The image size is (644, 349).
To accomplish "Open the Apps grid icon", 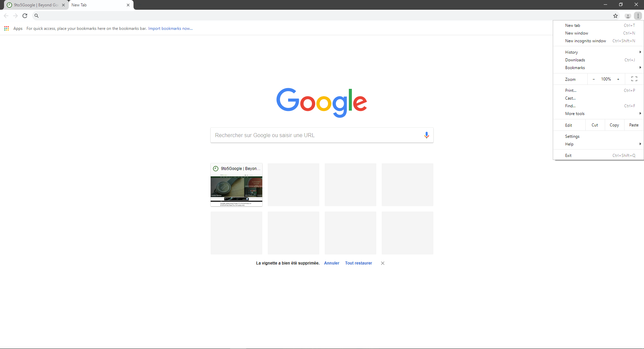I will (6, 28).
